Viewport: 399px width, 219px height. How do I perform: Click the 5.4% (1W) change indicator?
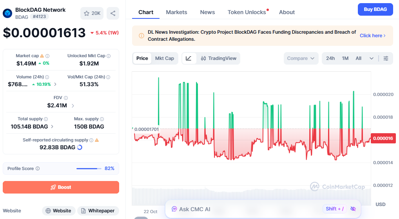tap(105, 33)
